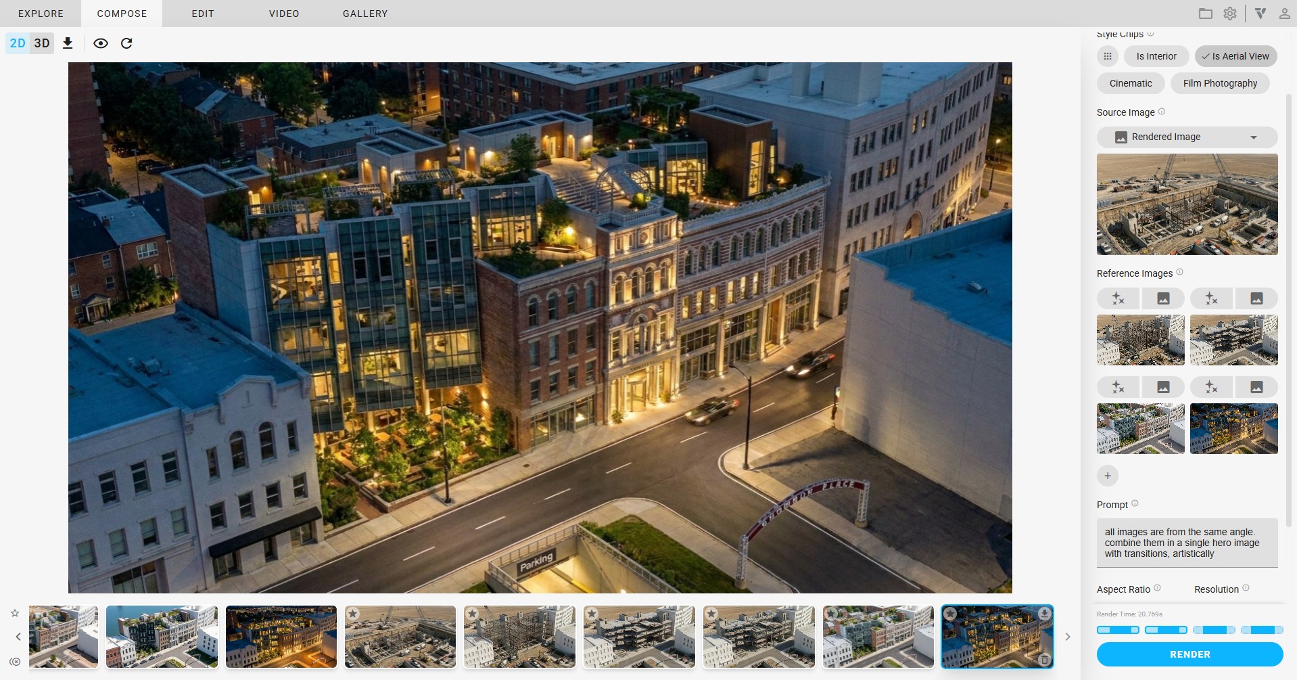
Task: Switch to 3D view mode
Action: (x=42, y=43)
